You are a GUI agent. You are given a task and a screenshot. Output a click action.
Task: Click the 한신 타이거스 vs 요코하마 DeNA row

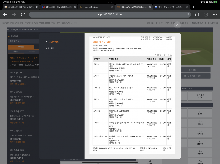coord(132,140)
